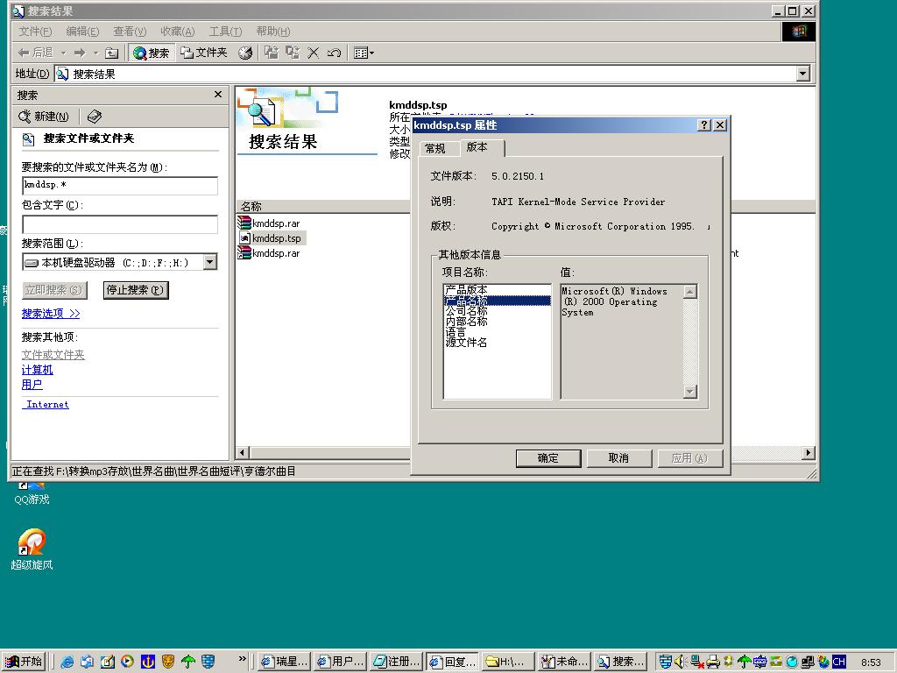This screenshot has height=673, width=897.
Task: Click the 确定 (OK) button in properties dialog
Action: (547, 457)
